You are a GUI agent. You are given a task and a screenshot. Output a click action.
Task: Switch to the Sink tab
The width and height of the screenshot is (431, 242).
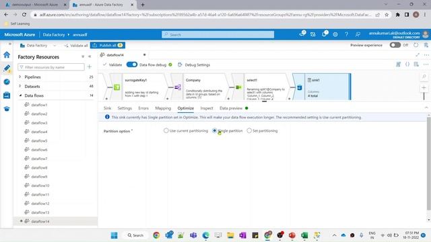click(x=107, y=108)
